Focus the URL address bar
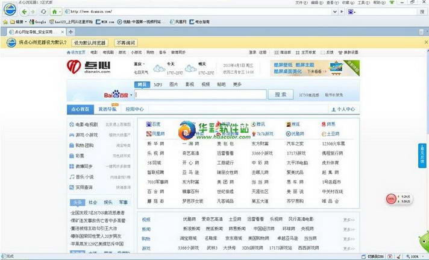Screen dimensions: 429x260 198,11
